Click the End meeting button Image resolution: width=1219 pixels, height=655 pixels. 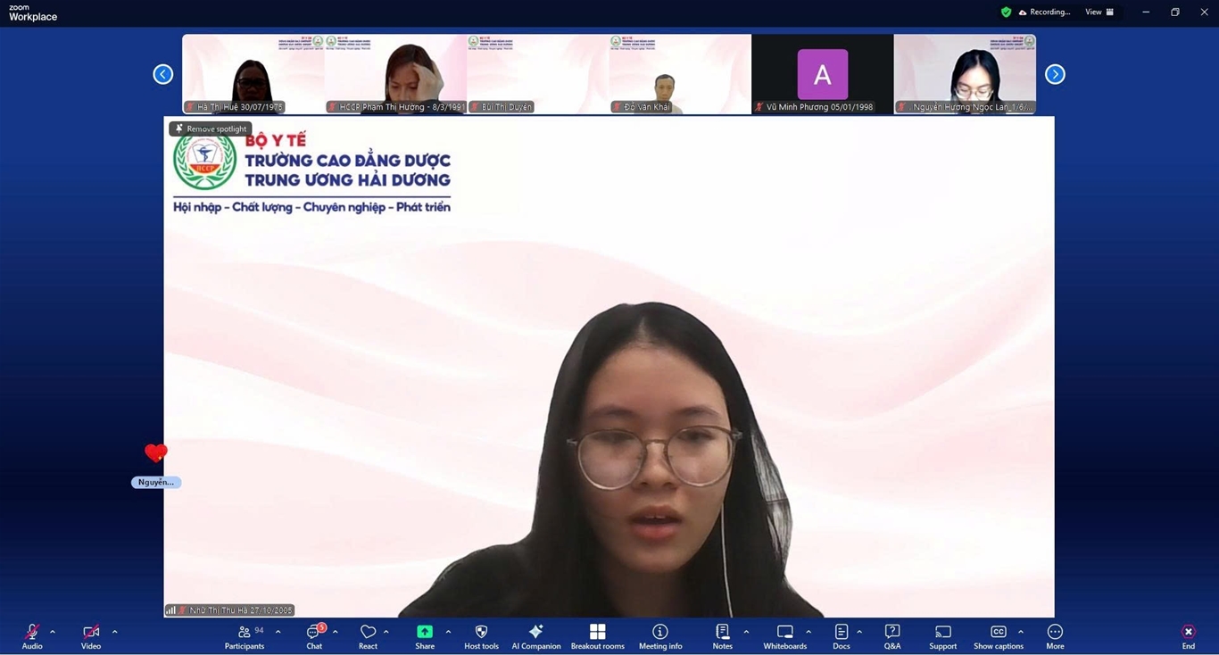point(1188,636)
